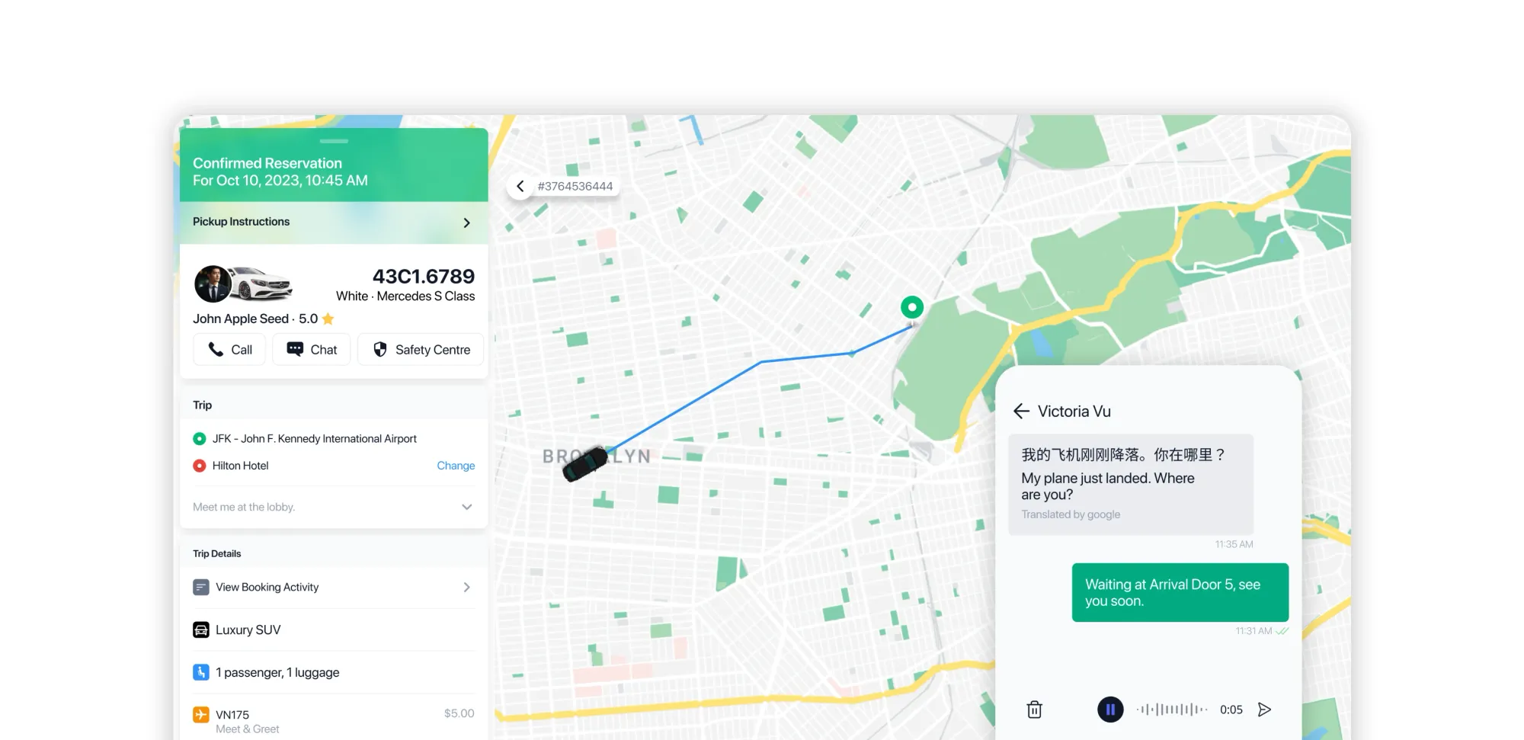Call the driver John Apple Seed

point(229,350)
